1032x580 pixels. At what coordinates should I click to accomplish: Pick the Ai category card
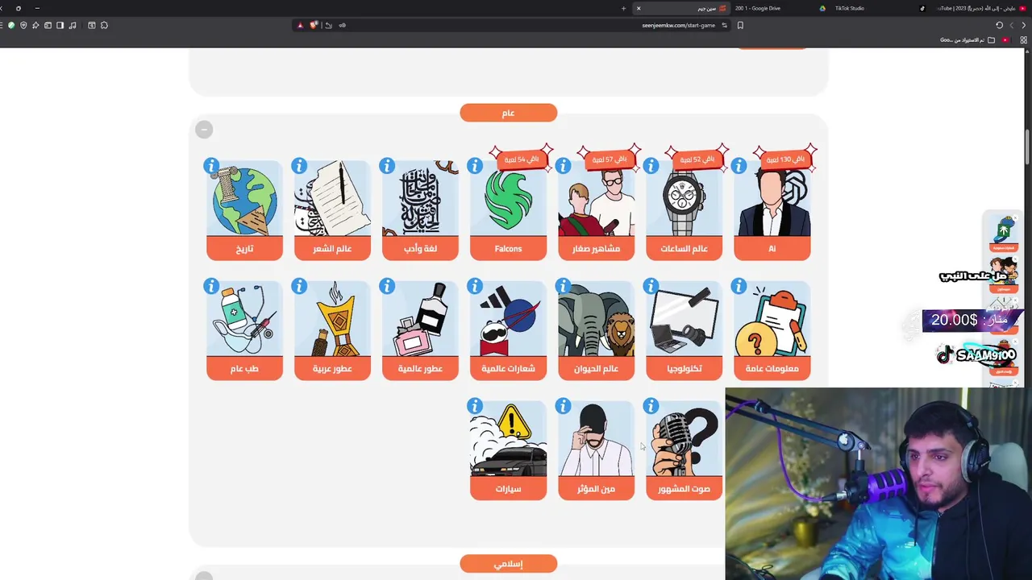coord(772,210)
